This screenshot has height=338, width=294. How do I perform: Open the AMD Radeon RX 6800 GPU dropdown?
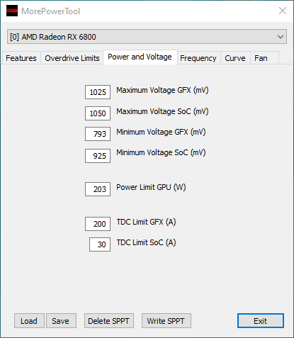tap(147, 37)
